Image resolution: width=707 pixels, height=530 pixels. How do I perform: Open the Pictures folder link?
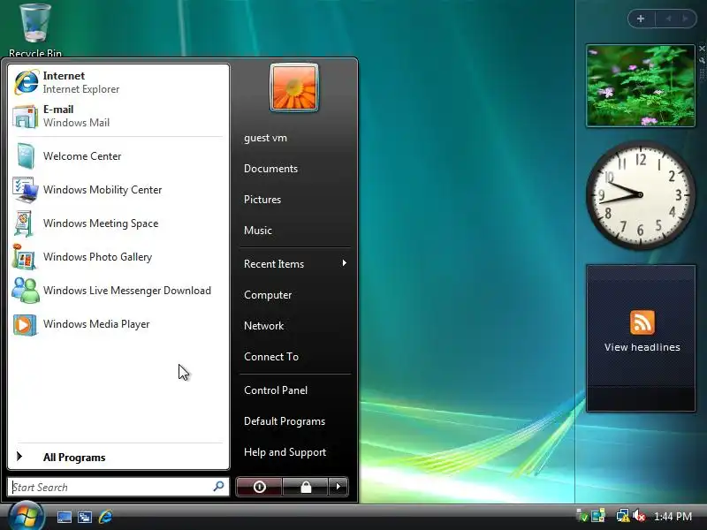[x=262, y=200]
